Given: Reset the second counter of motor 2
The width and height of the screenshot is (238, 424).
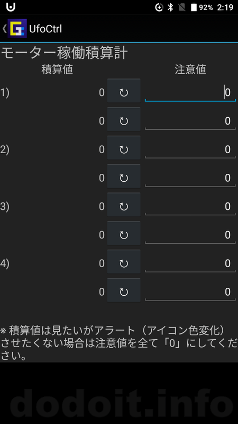Looking at the screenshot, I should point(124,176).
